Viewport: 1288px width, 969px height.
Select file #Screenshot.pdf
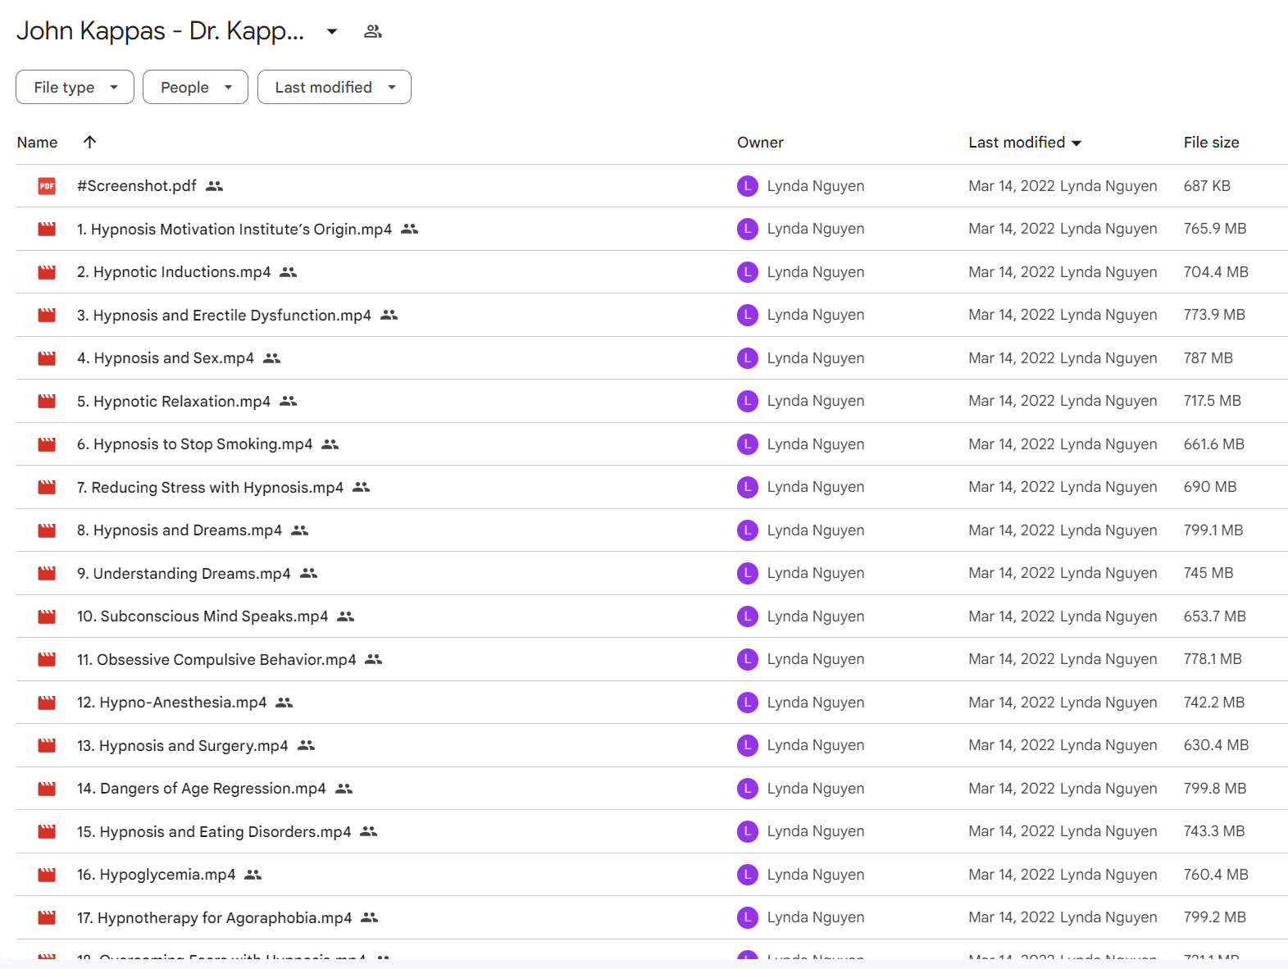[x=137, y=186]
